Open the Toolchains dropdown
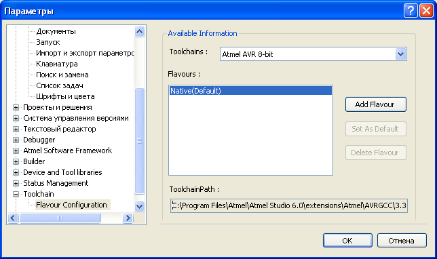This screenshot has width=437, height=259. pos(400,54)
